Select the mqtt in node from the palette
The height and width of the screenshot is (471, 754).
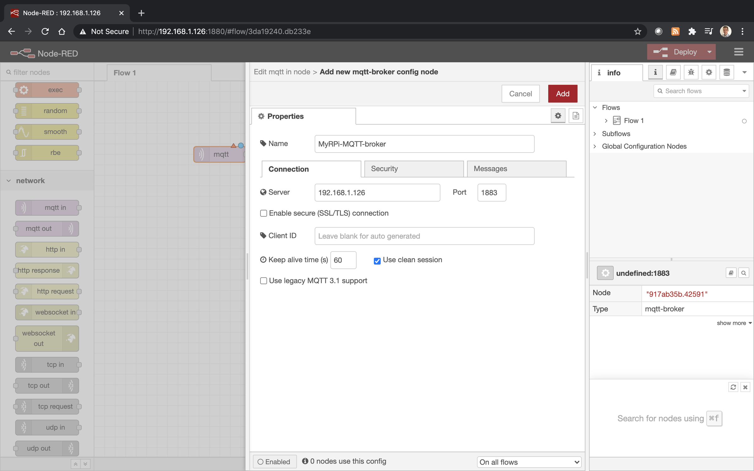pos(47,208)
